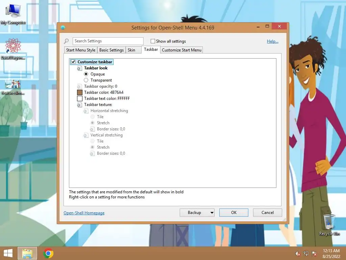Click the Open-Shell icon in title bar
346x260 pixels.
[63, 27]
